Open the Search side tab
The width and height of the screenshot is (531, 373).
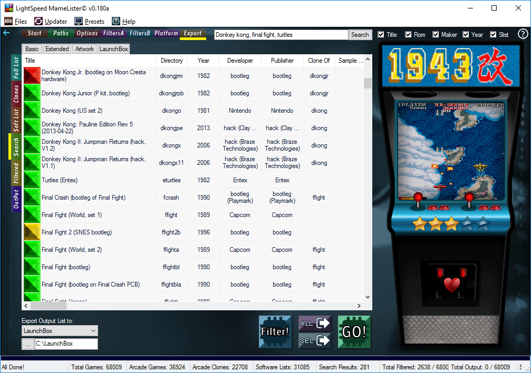(16, 146)
